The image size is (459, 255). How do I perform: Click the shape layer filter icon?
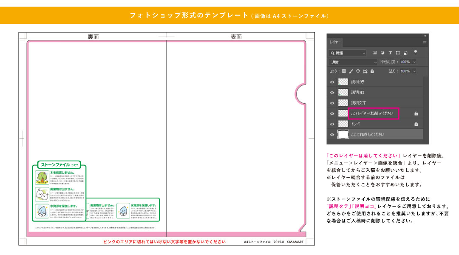click(398, 53)
